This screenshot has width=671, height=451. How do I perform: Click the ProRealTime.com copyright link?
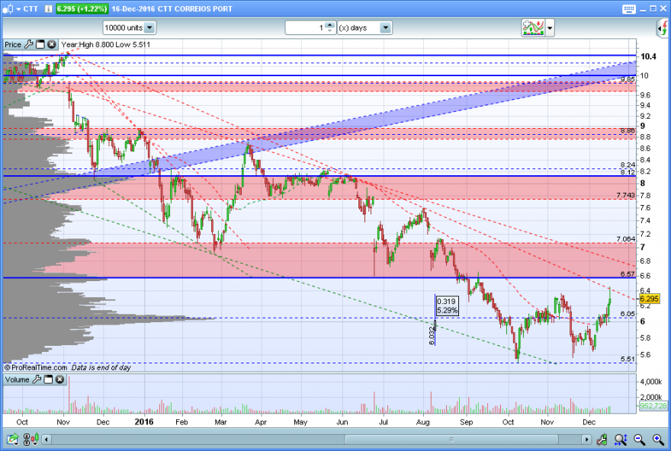tap(36, 368)
